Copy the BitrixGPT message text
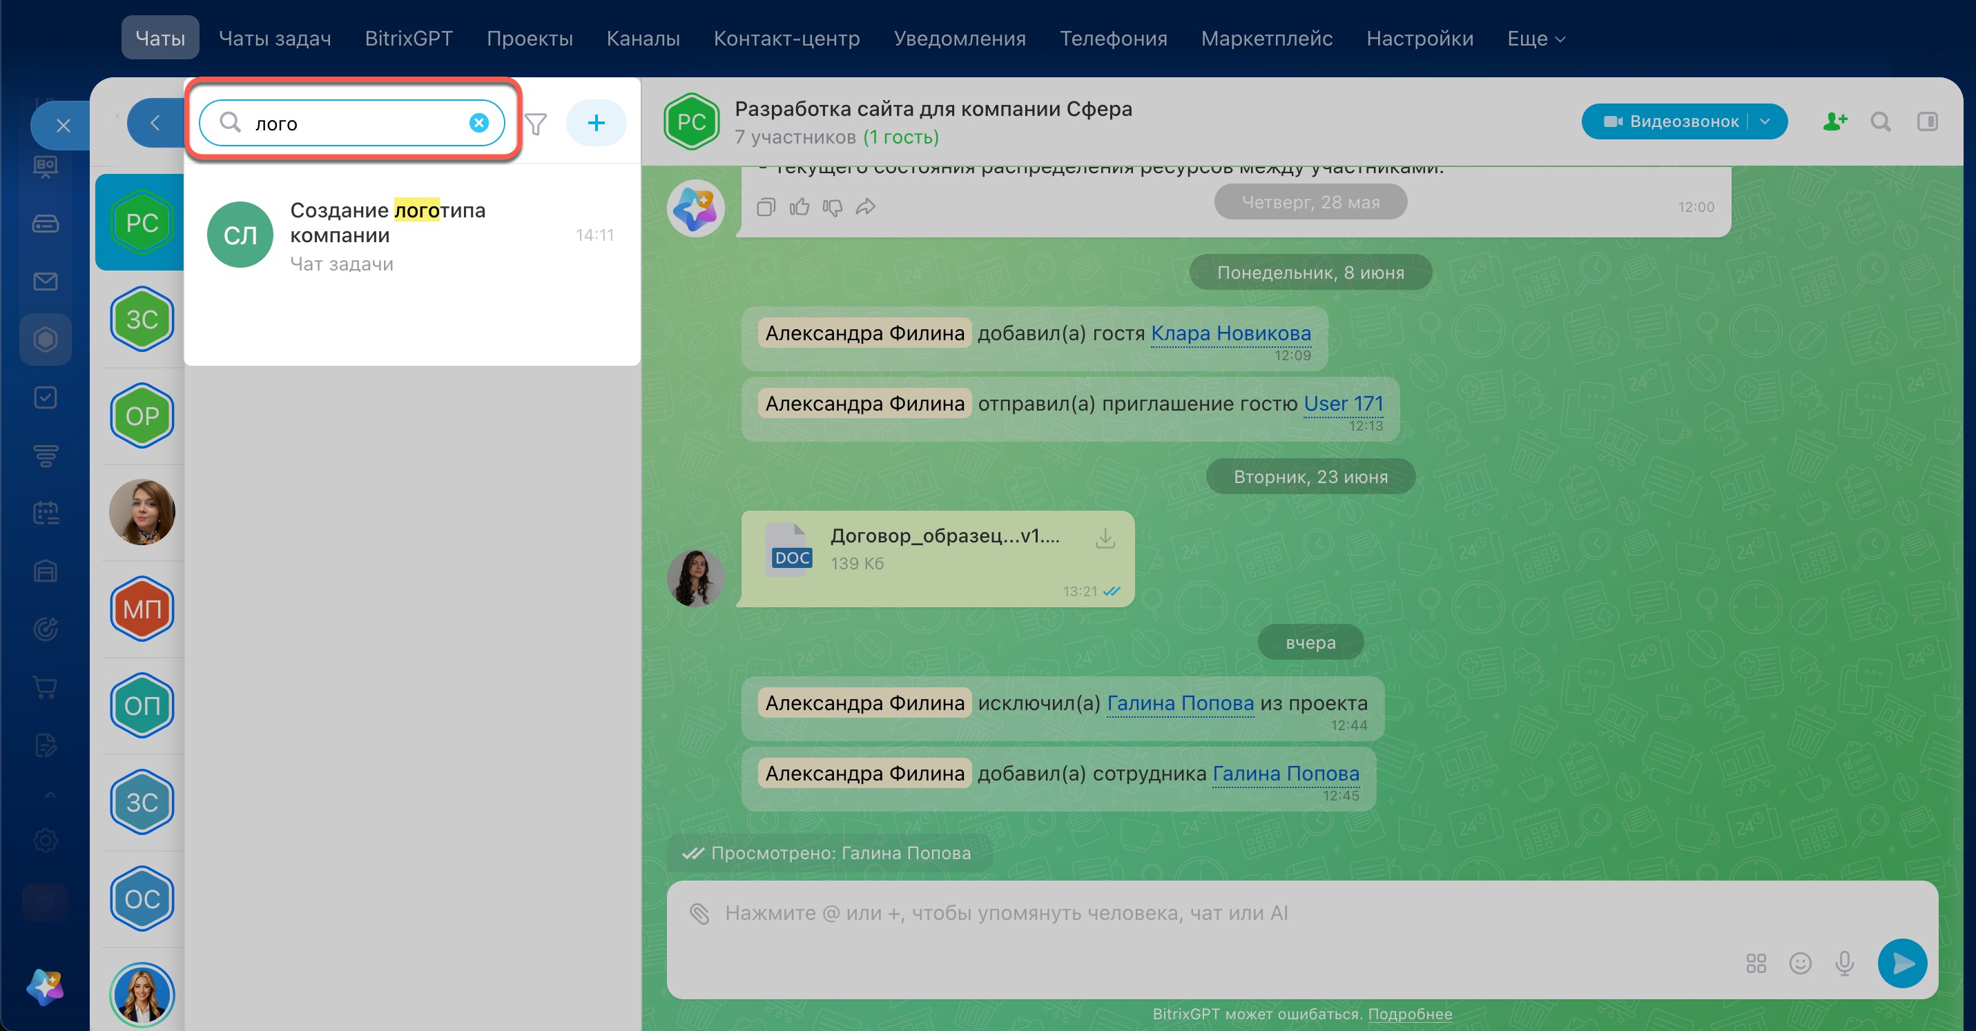Viewport: 1976px width, 1031px height. click(766, 206)
